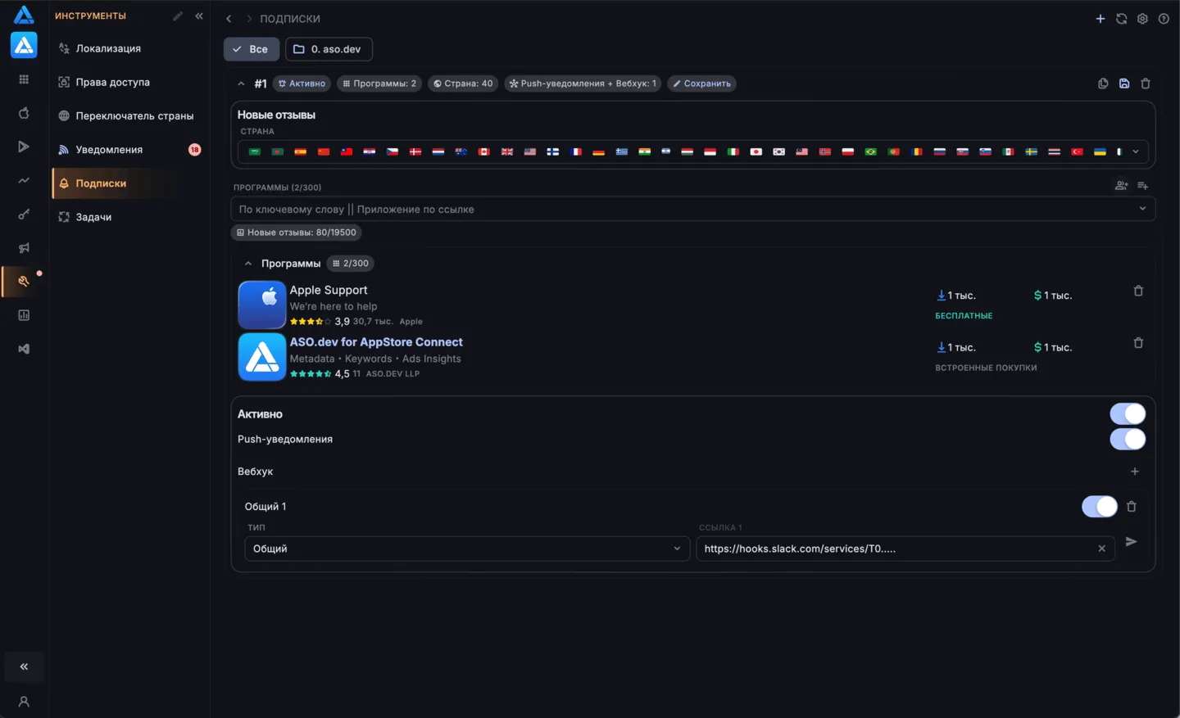1180x718 pixels.
Task: Open the chart panel icon in rail
Action: pos(24,315)
